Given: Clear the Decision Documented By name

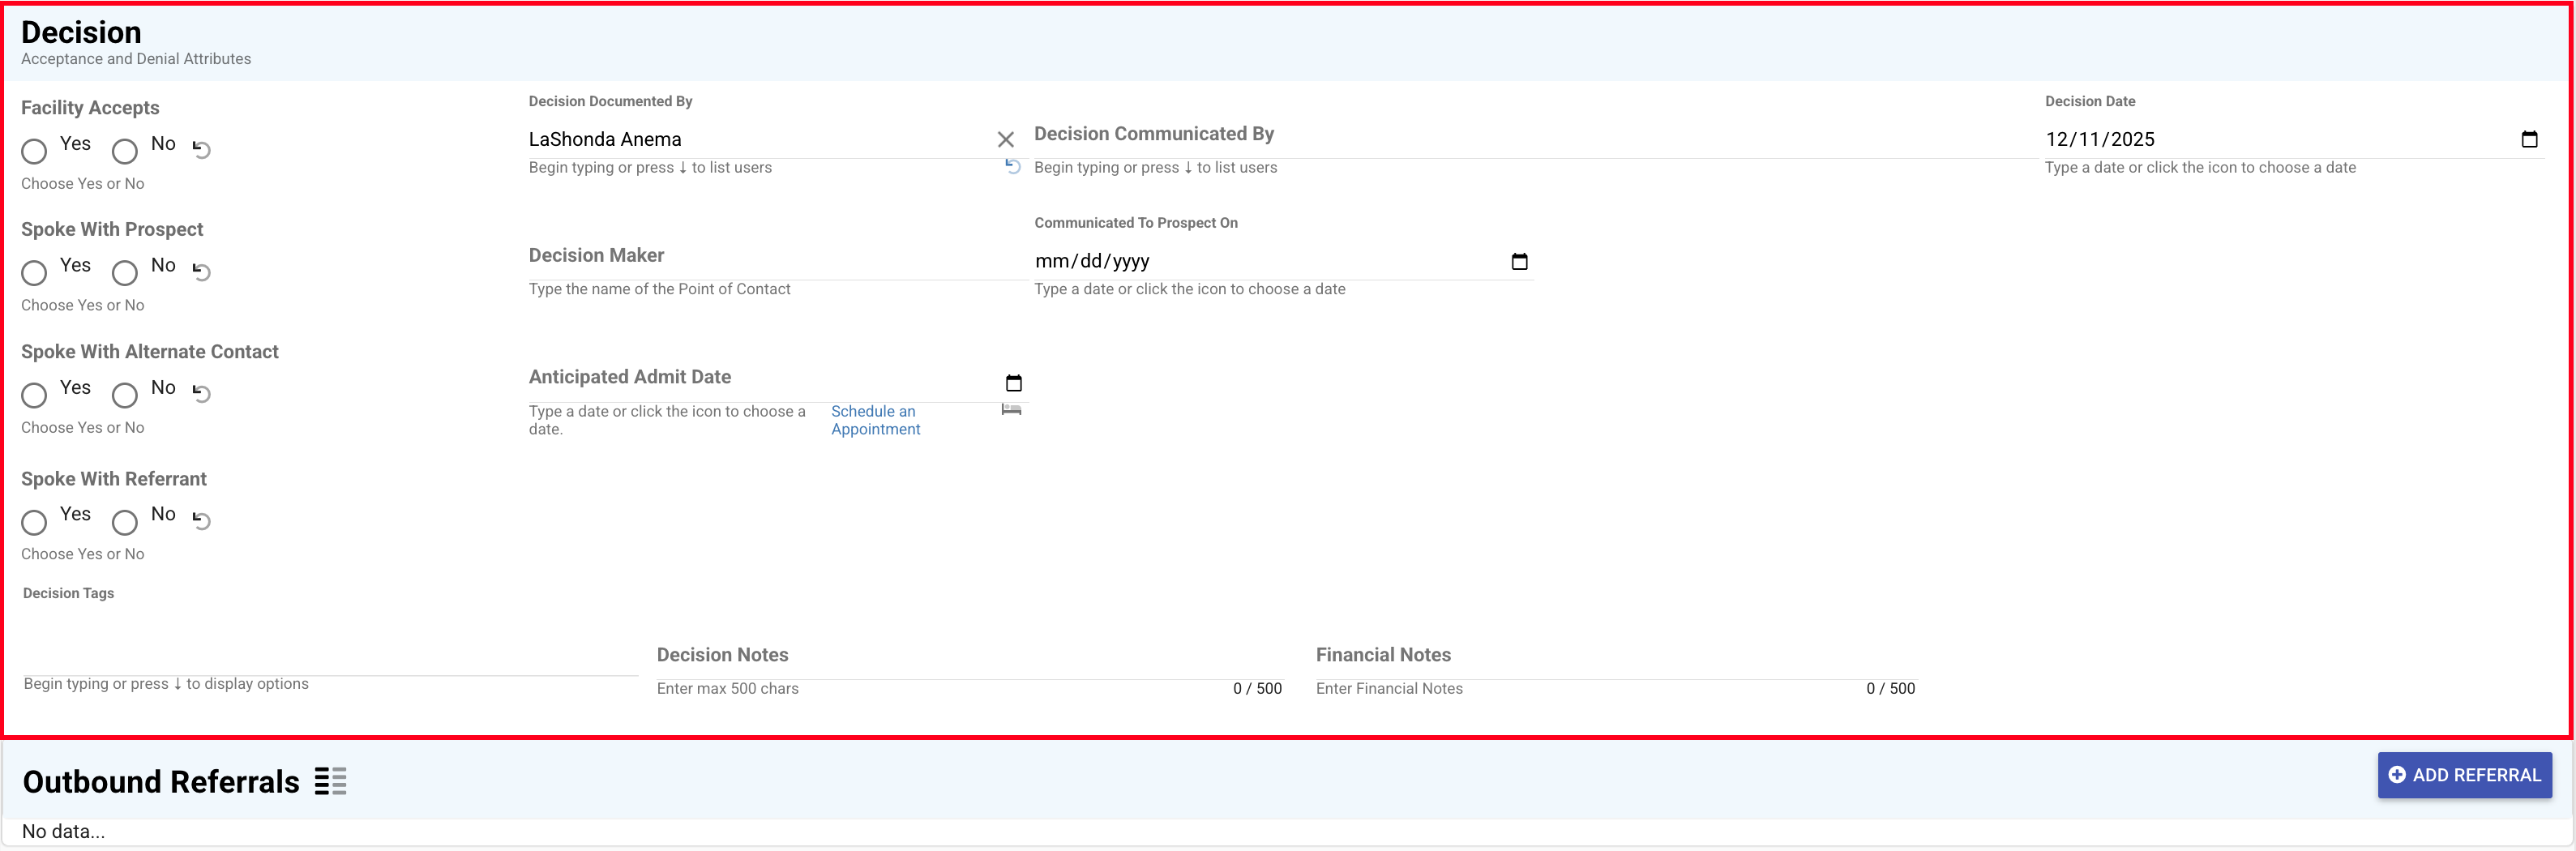Looking at the screenshot, I should point(1005,140).
